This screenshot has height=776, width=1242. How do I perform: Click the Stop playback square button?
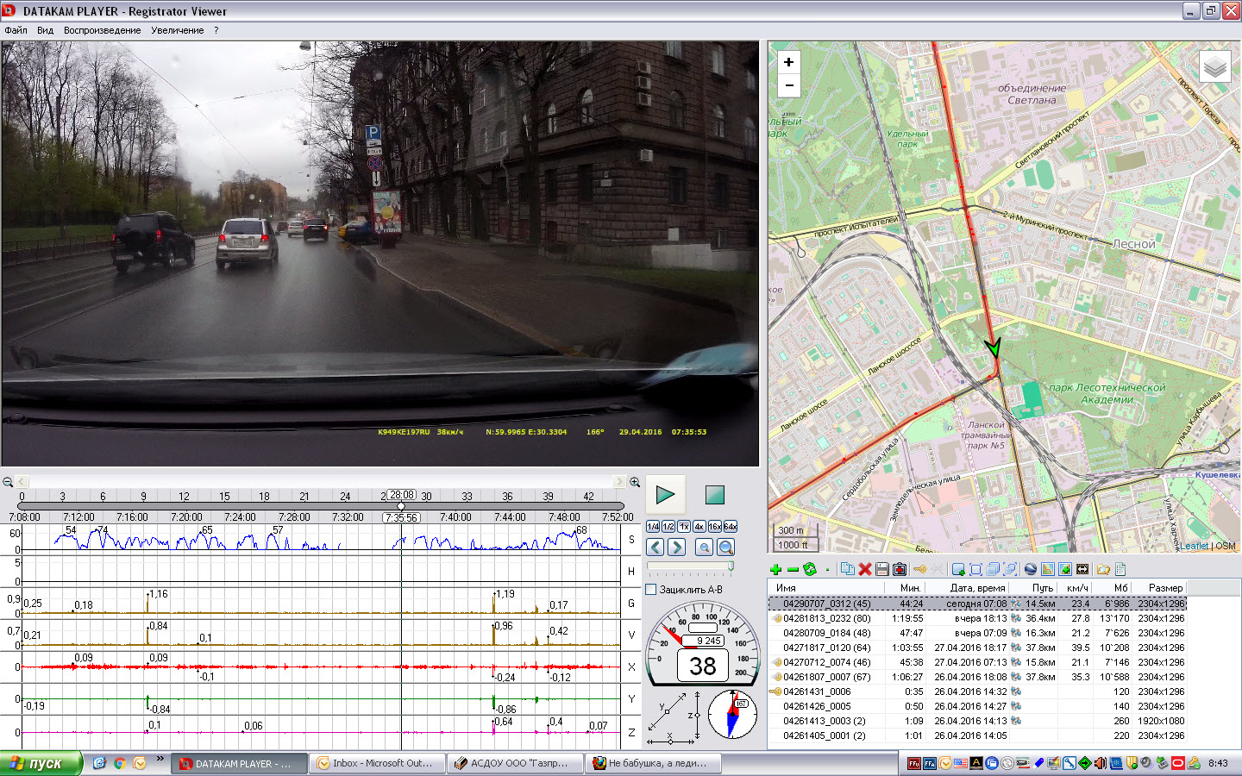pyautogui.click(x=714, y=495)
